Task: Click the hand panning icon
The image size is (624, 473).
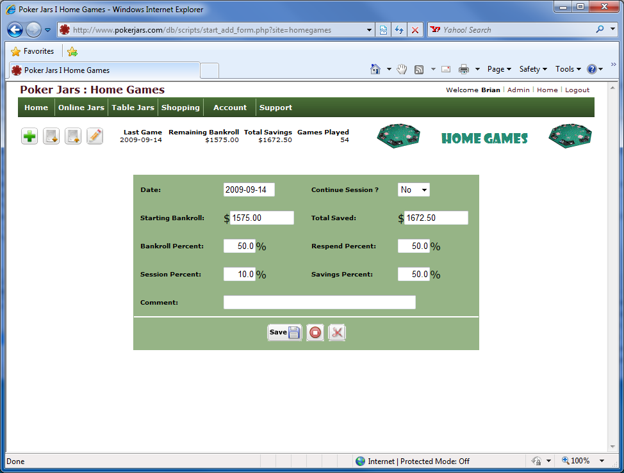Action: point(402,69)
